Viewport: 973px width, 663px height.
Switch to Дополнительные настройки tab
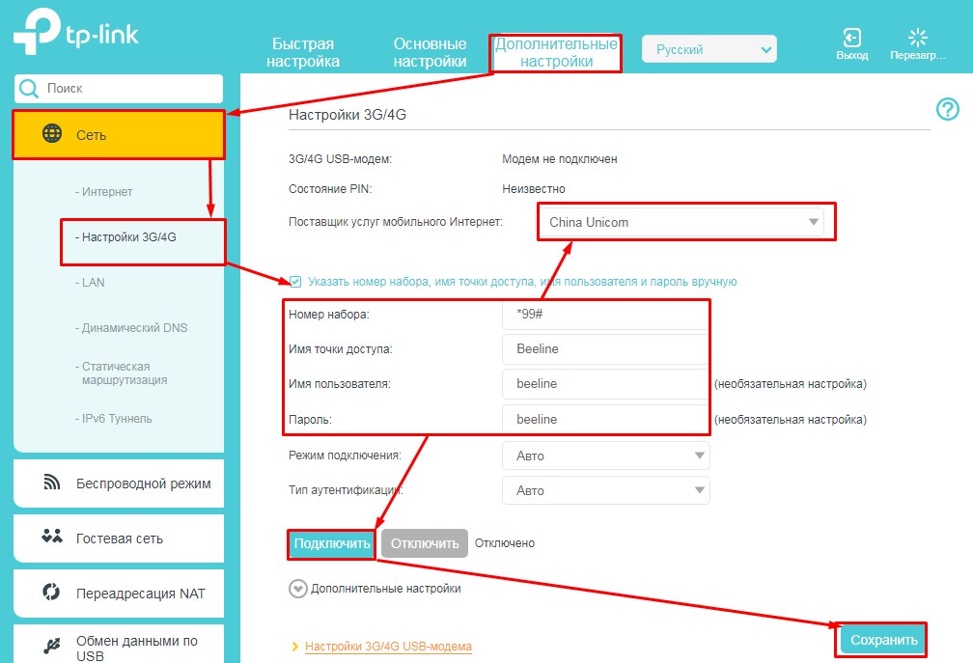[x=556, y=53]
